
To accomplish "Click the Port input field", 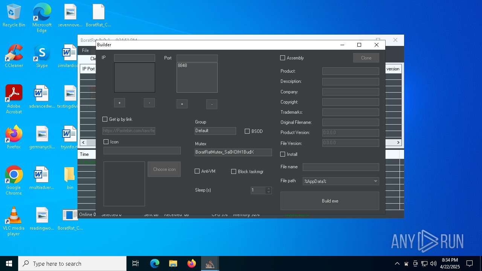I will [197, 58].
